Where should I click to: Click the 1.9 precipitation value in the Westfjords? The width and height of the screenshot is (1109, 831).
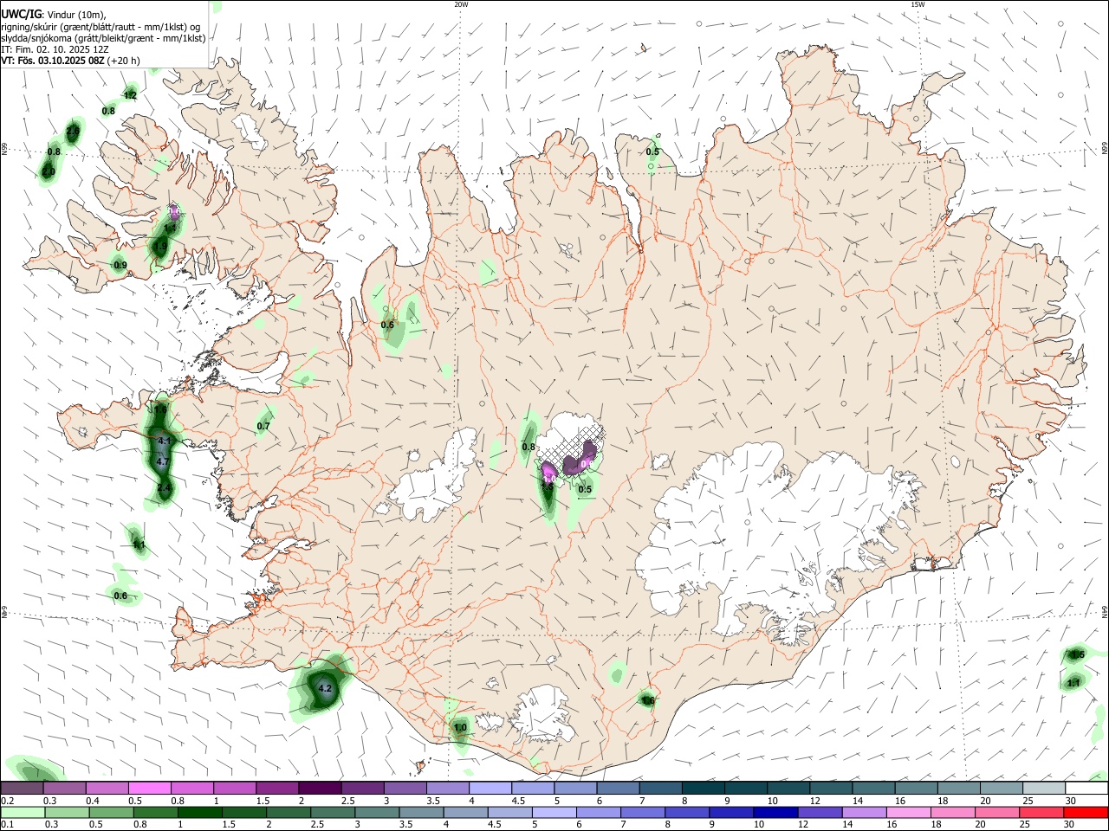(160, 247)
